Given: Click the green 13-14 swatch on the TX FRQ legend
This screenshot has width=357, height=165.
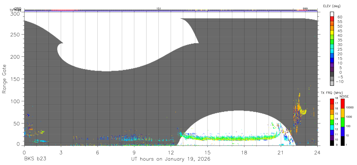Looking at the screenshot, I should coord(332,122).
